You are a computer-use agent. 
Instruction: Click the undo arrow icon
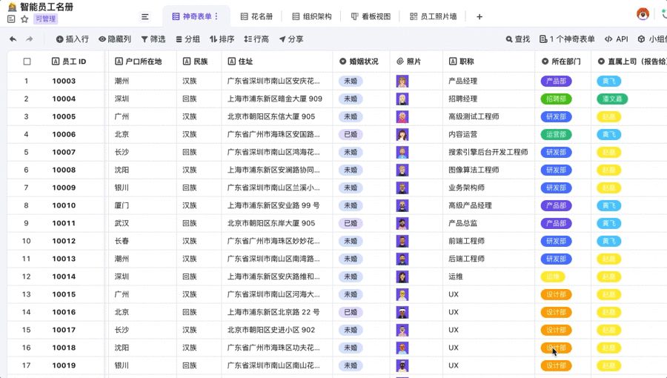click(x=13, y=39)
